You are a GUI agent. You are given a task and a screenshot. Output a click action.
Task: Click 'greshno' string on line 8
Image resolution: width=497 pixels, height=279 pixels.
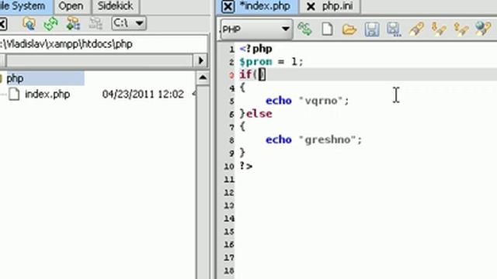pos(327,139)
